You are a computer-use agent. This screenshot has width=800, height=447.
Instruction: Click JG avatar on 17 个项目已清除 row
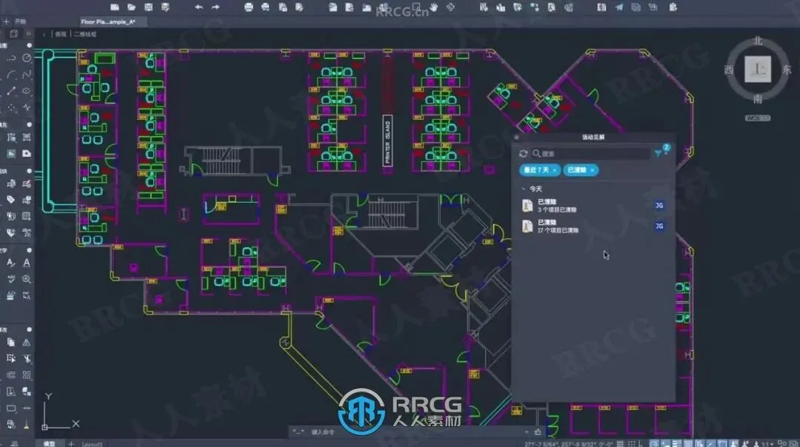click(659, 226)
